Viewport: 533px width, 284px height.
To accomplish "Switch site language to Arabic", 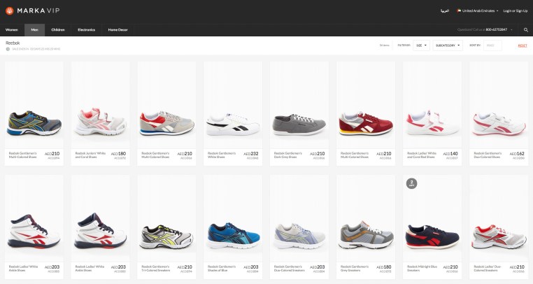I will pos(444,11).
